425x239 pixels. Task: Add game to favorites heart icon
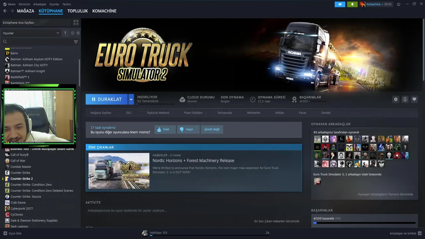point(414,99)
